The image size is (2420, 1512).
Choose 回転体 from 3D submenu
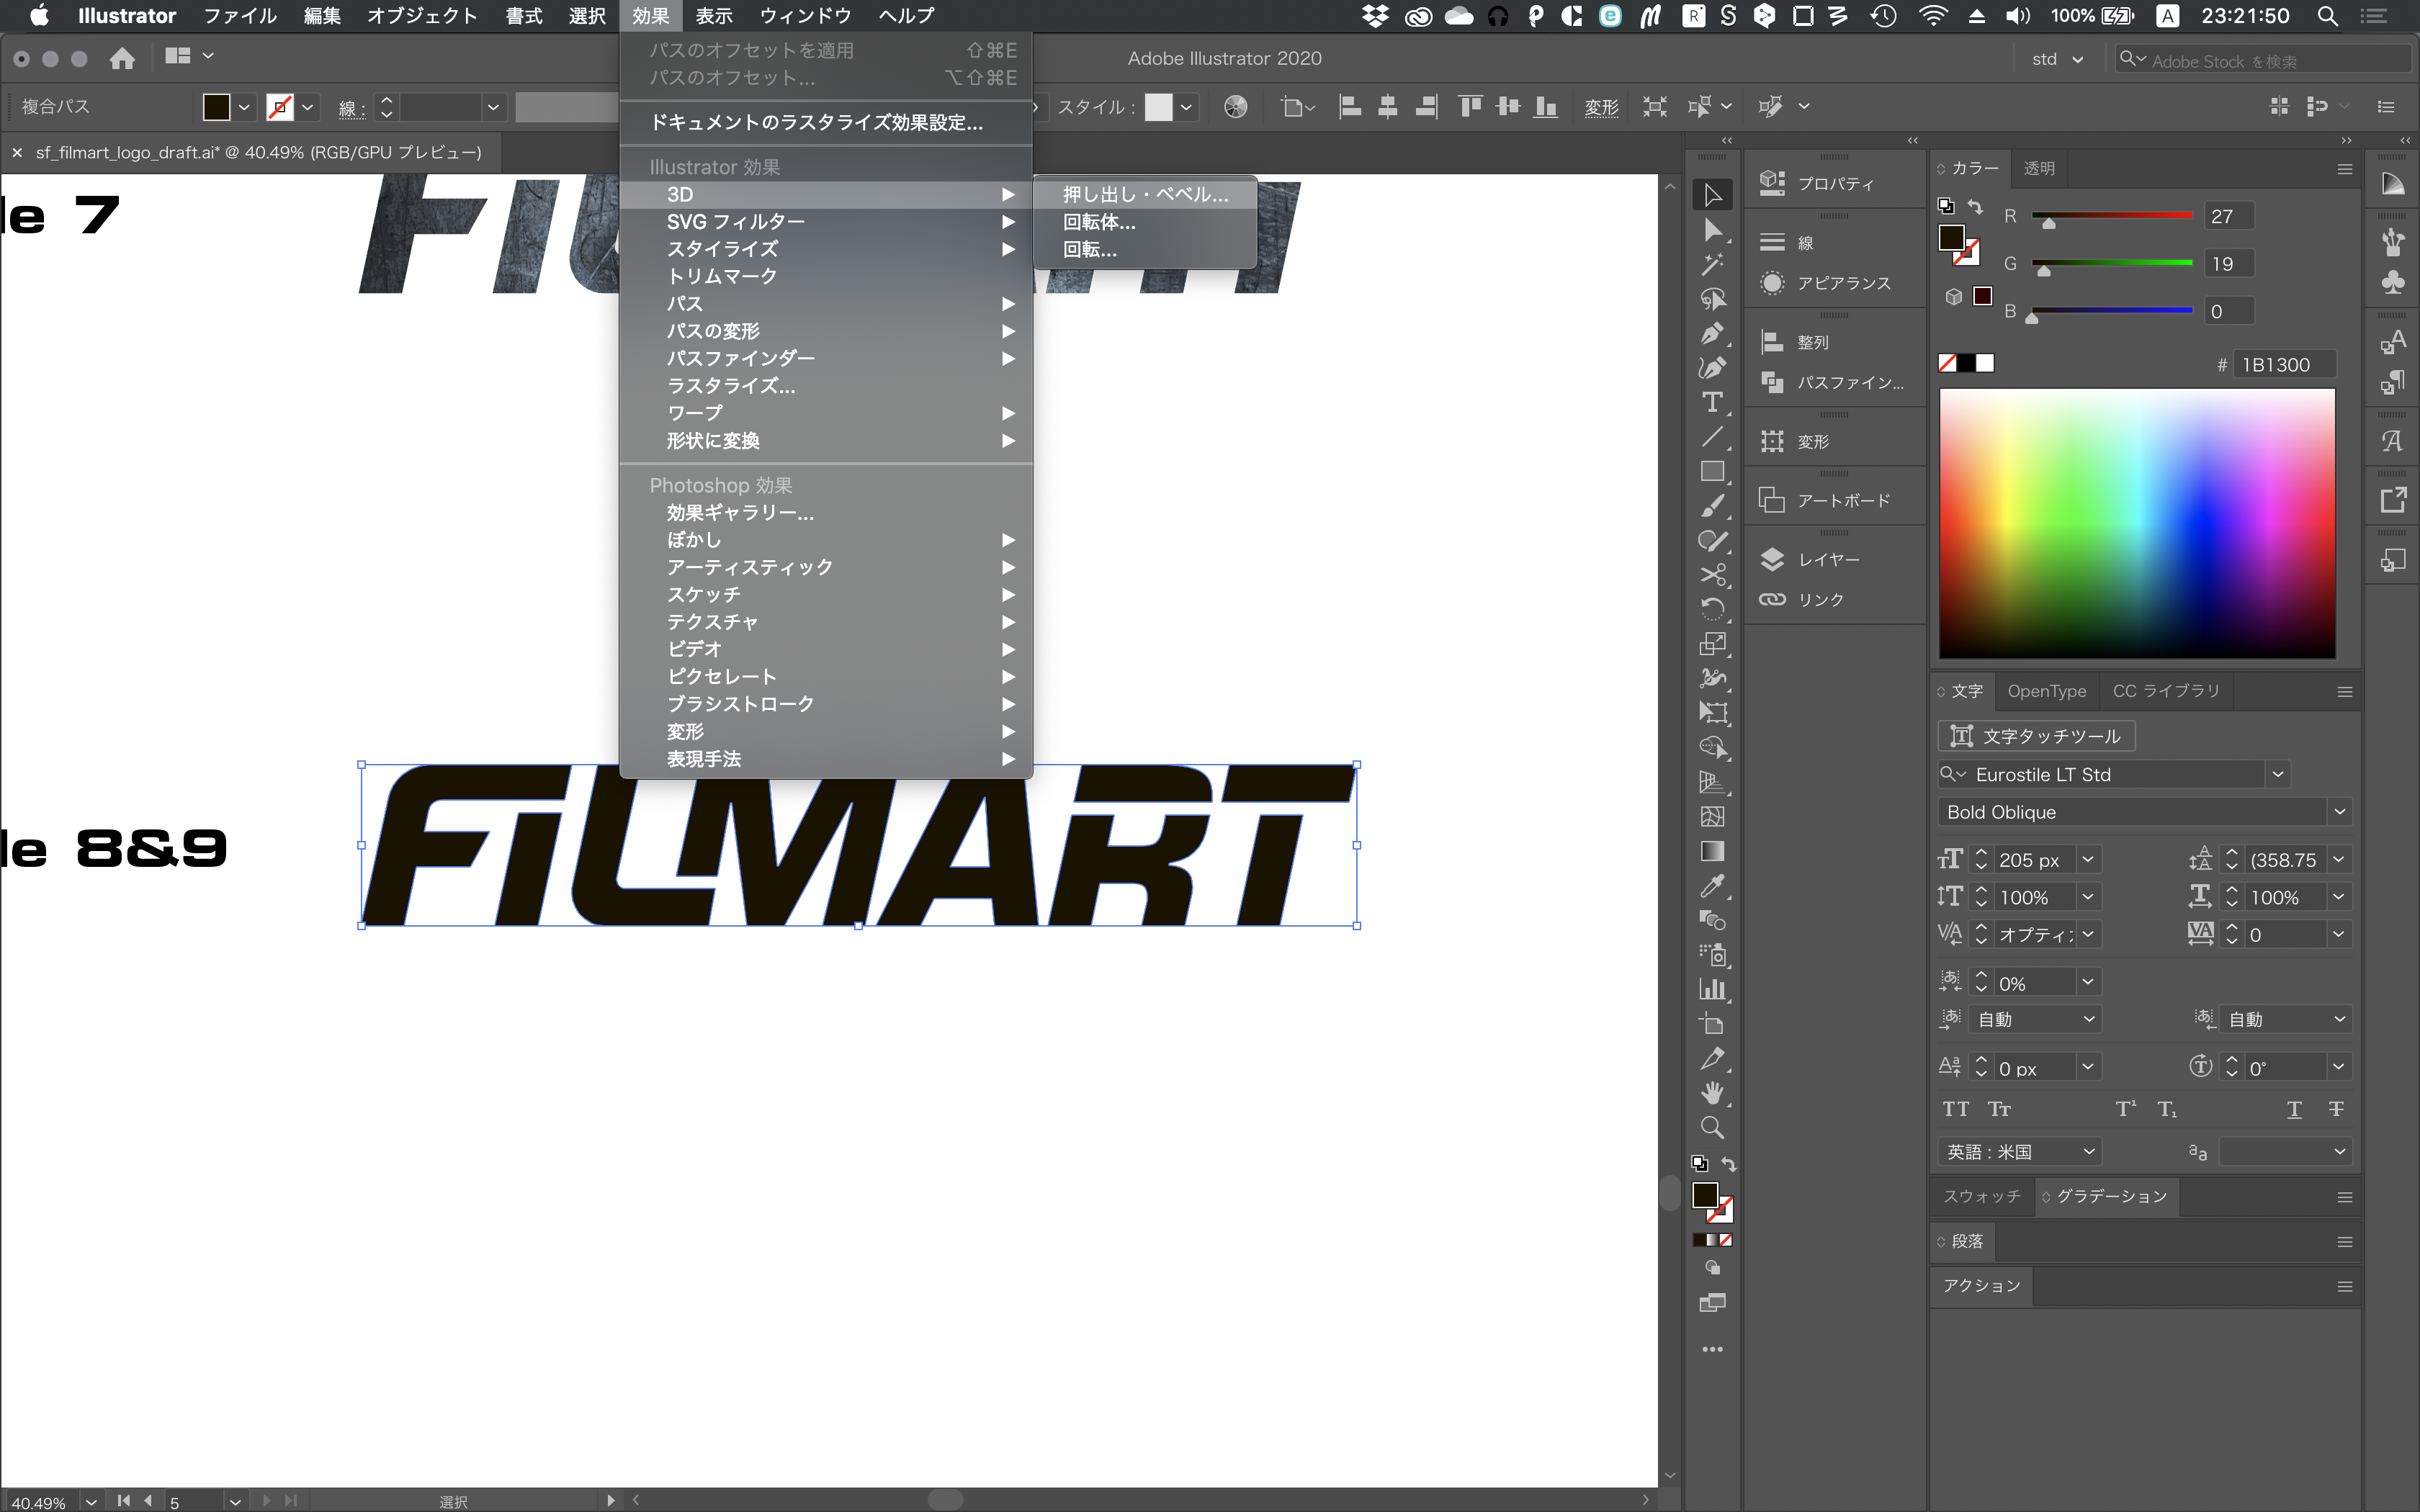click(1145, 222)
